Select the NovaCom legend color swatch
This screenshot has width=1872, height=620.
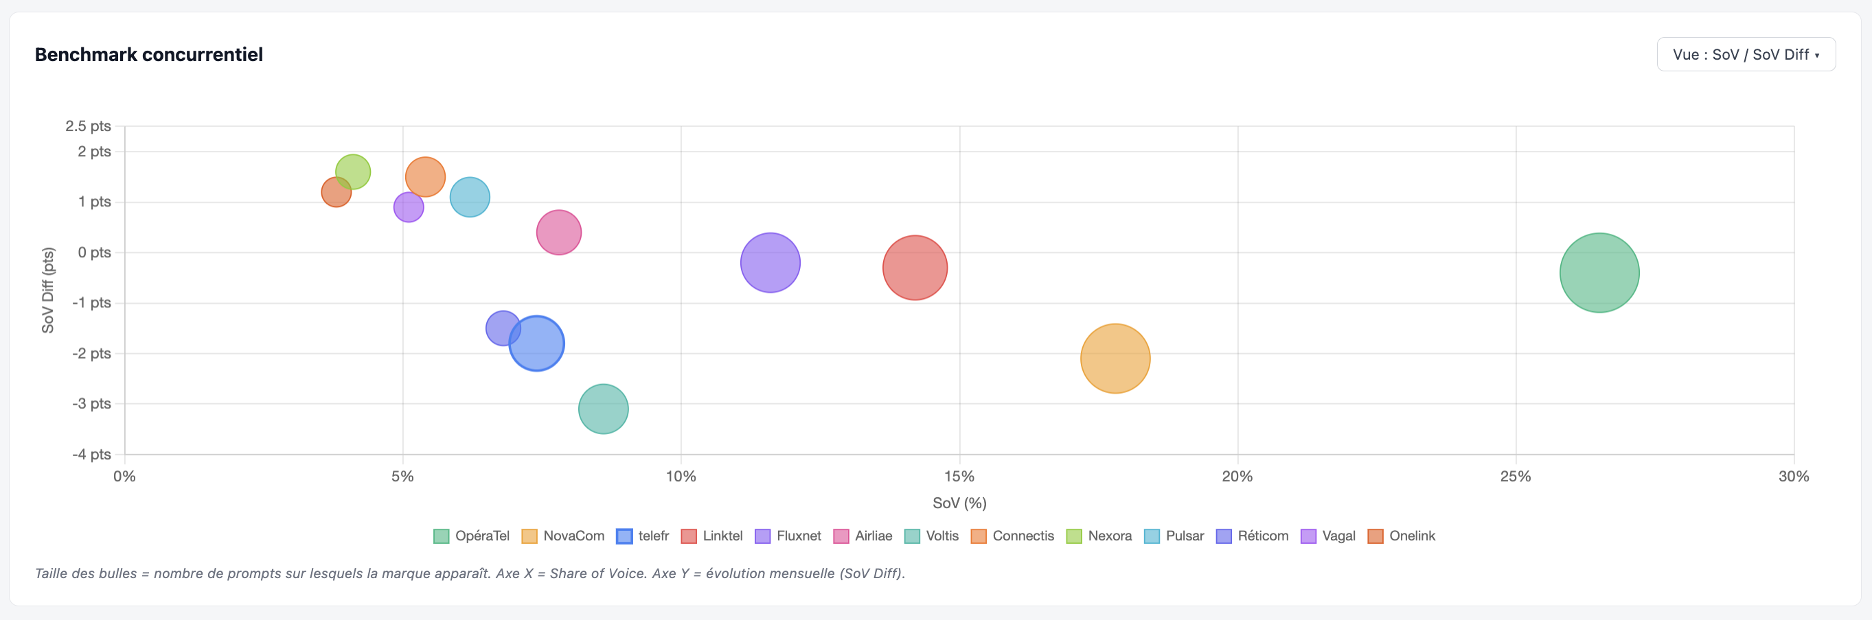click(529, 536)
